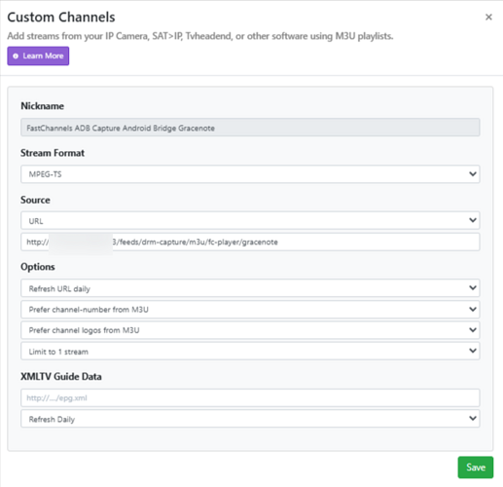The width and height of the screenshot is (503, 487).
Task: Open the Stream Format MPEG-TS dropdown
Action: coord(250,174)
